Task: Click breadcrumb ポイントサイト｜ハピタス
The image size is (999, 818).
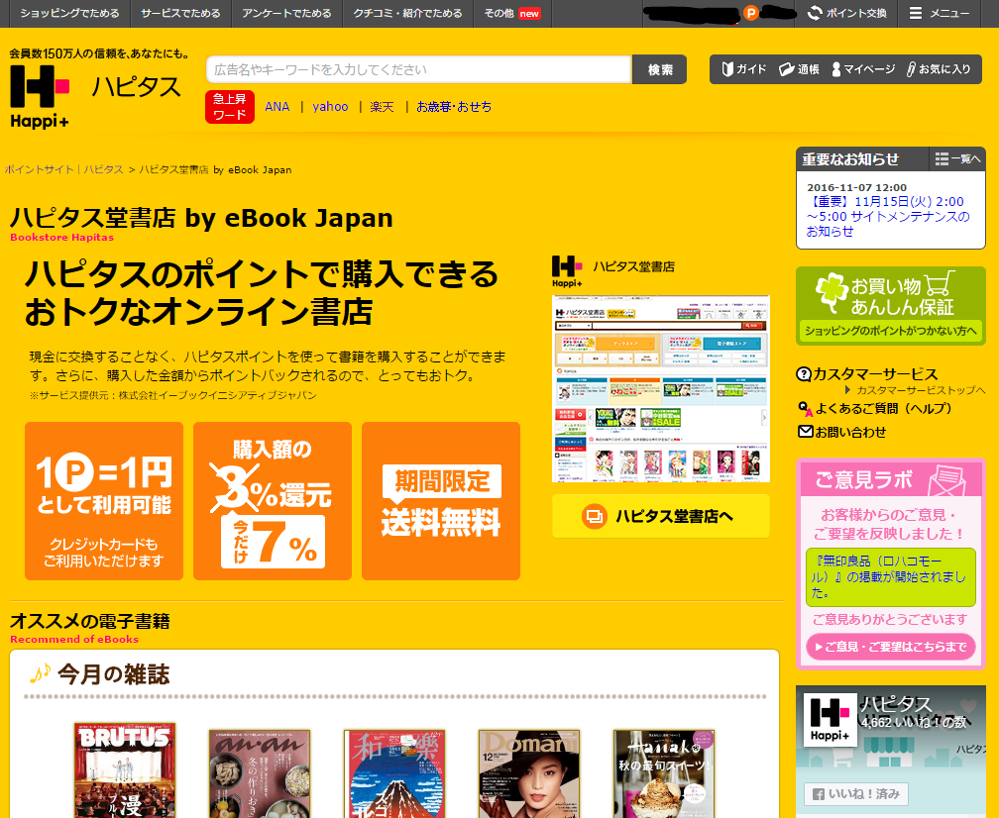Action: 63,170
